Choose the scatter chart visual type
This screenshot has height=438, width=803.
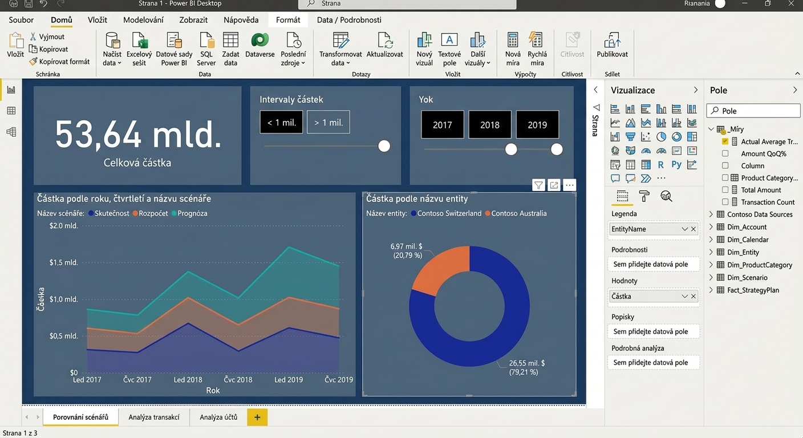point(646,136)
